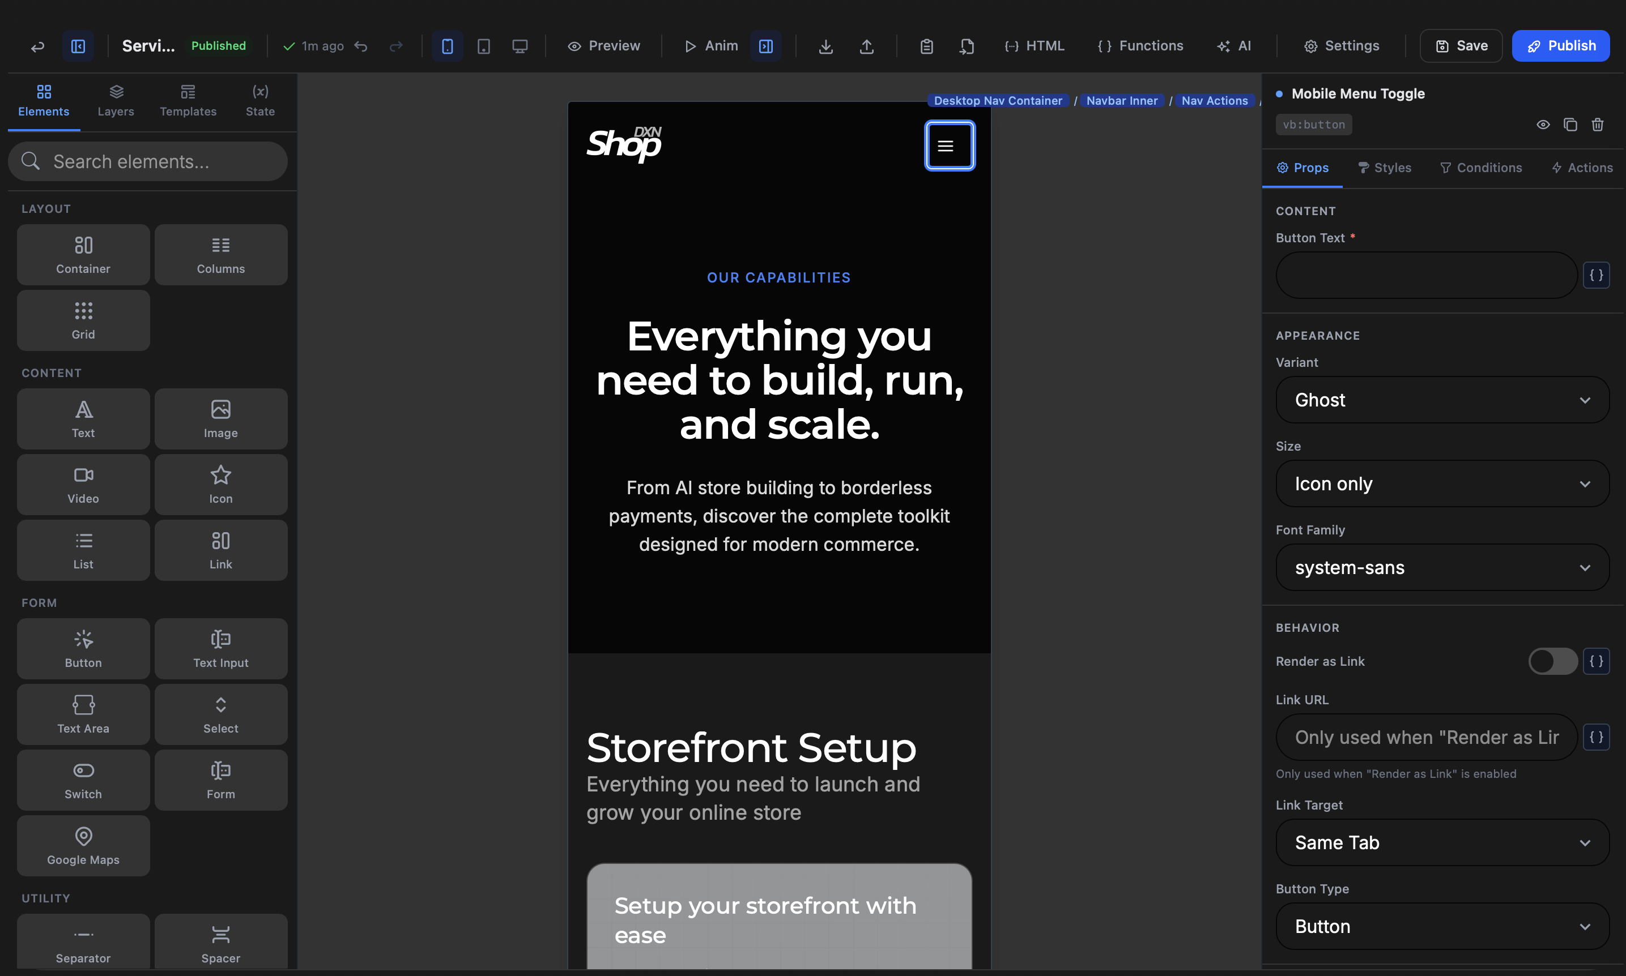Open the Variant dropdown showing Ghost
The height and width of the screenshot is (976, 1626).
[x=1442, y=400]
